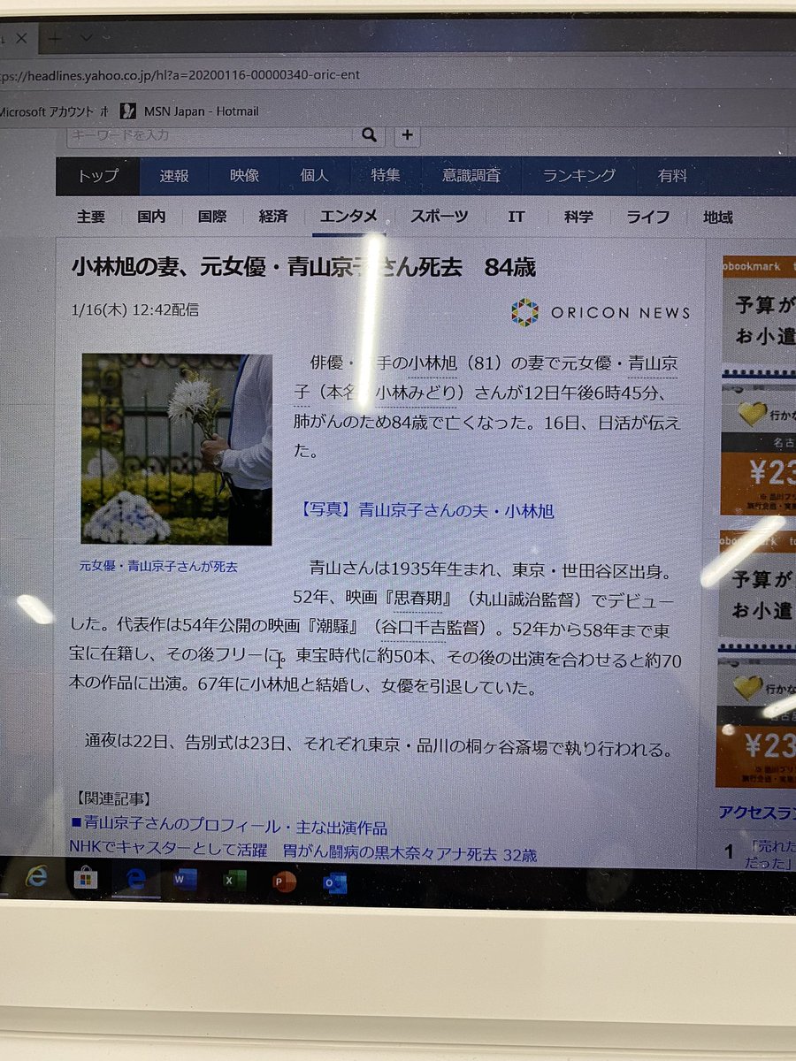This screenshot has height=1061, width=796.
Task: Open the 速報 navigation tab
Action: [174, 176]
